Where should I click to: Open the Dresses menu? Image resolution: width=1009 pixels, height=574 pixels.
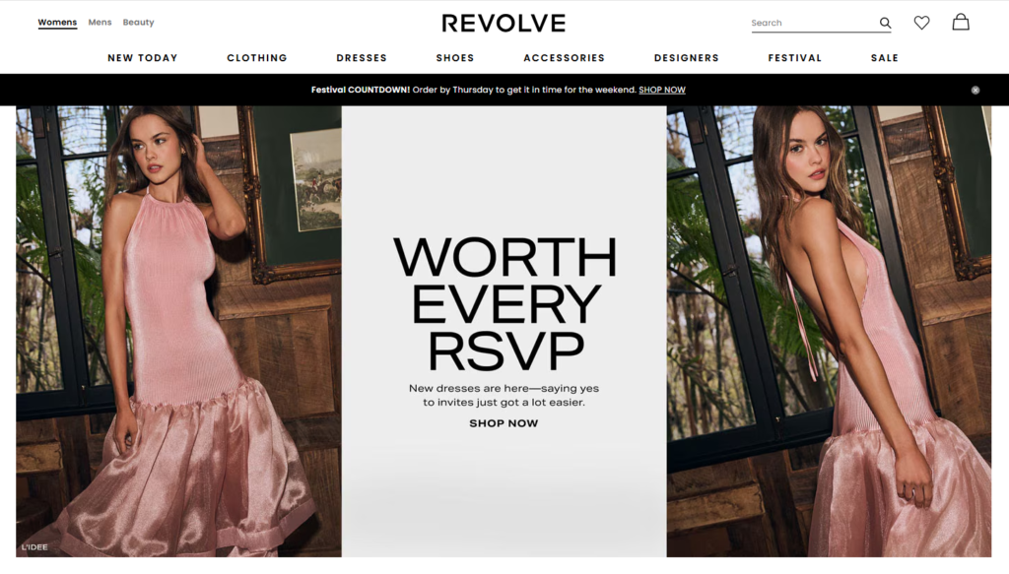[x=362, y=58]
